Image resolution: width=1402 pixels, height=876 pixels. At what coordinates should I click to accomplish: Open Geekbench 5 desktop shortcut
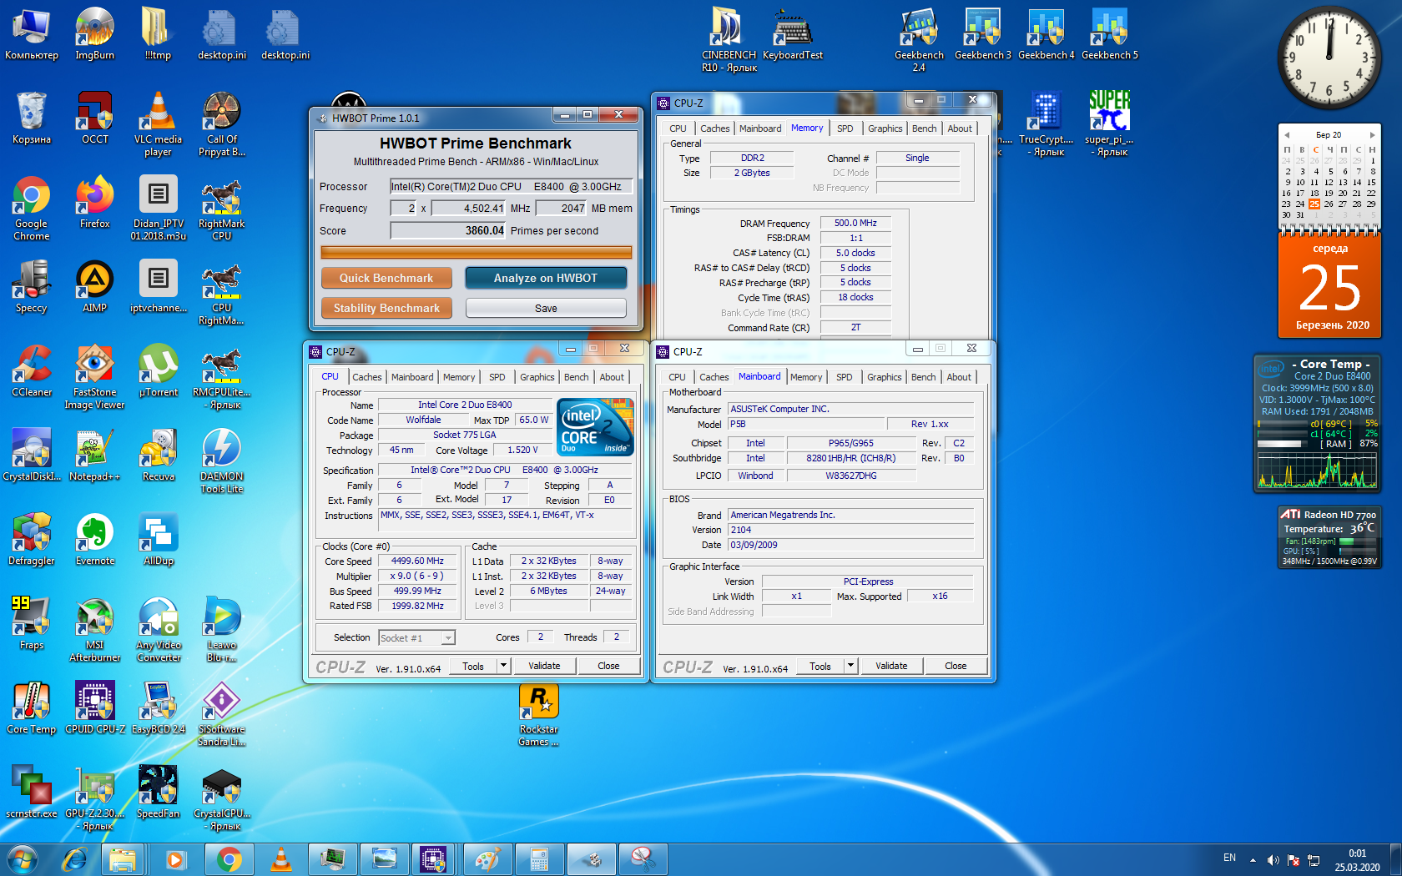click(x=1109, y=33)
